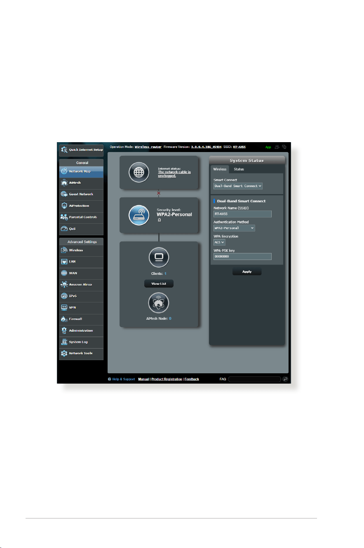Select the router security level icon
The height and width of the screenshot is (548, 364).
[x=139, y=215]
